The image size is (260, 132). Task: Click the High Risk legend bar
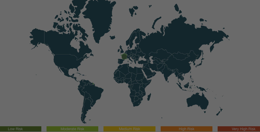[x=186, y=129]
